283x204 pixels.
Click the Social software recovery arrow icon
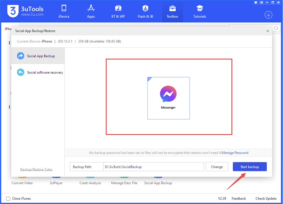pos(21,72)
